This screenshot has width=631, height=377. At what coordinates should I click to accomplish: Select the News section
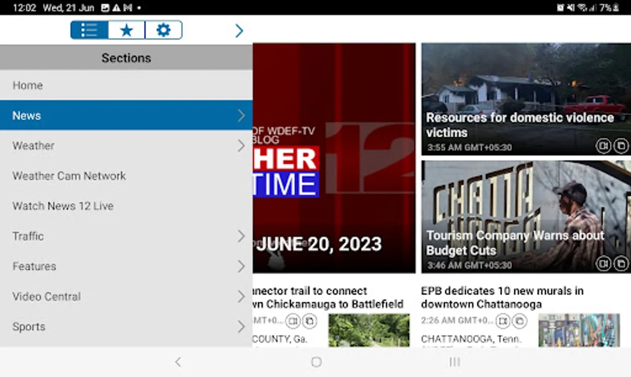coord(126,115)
